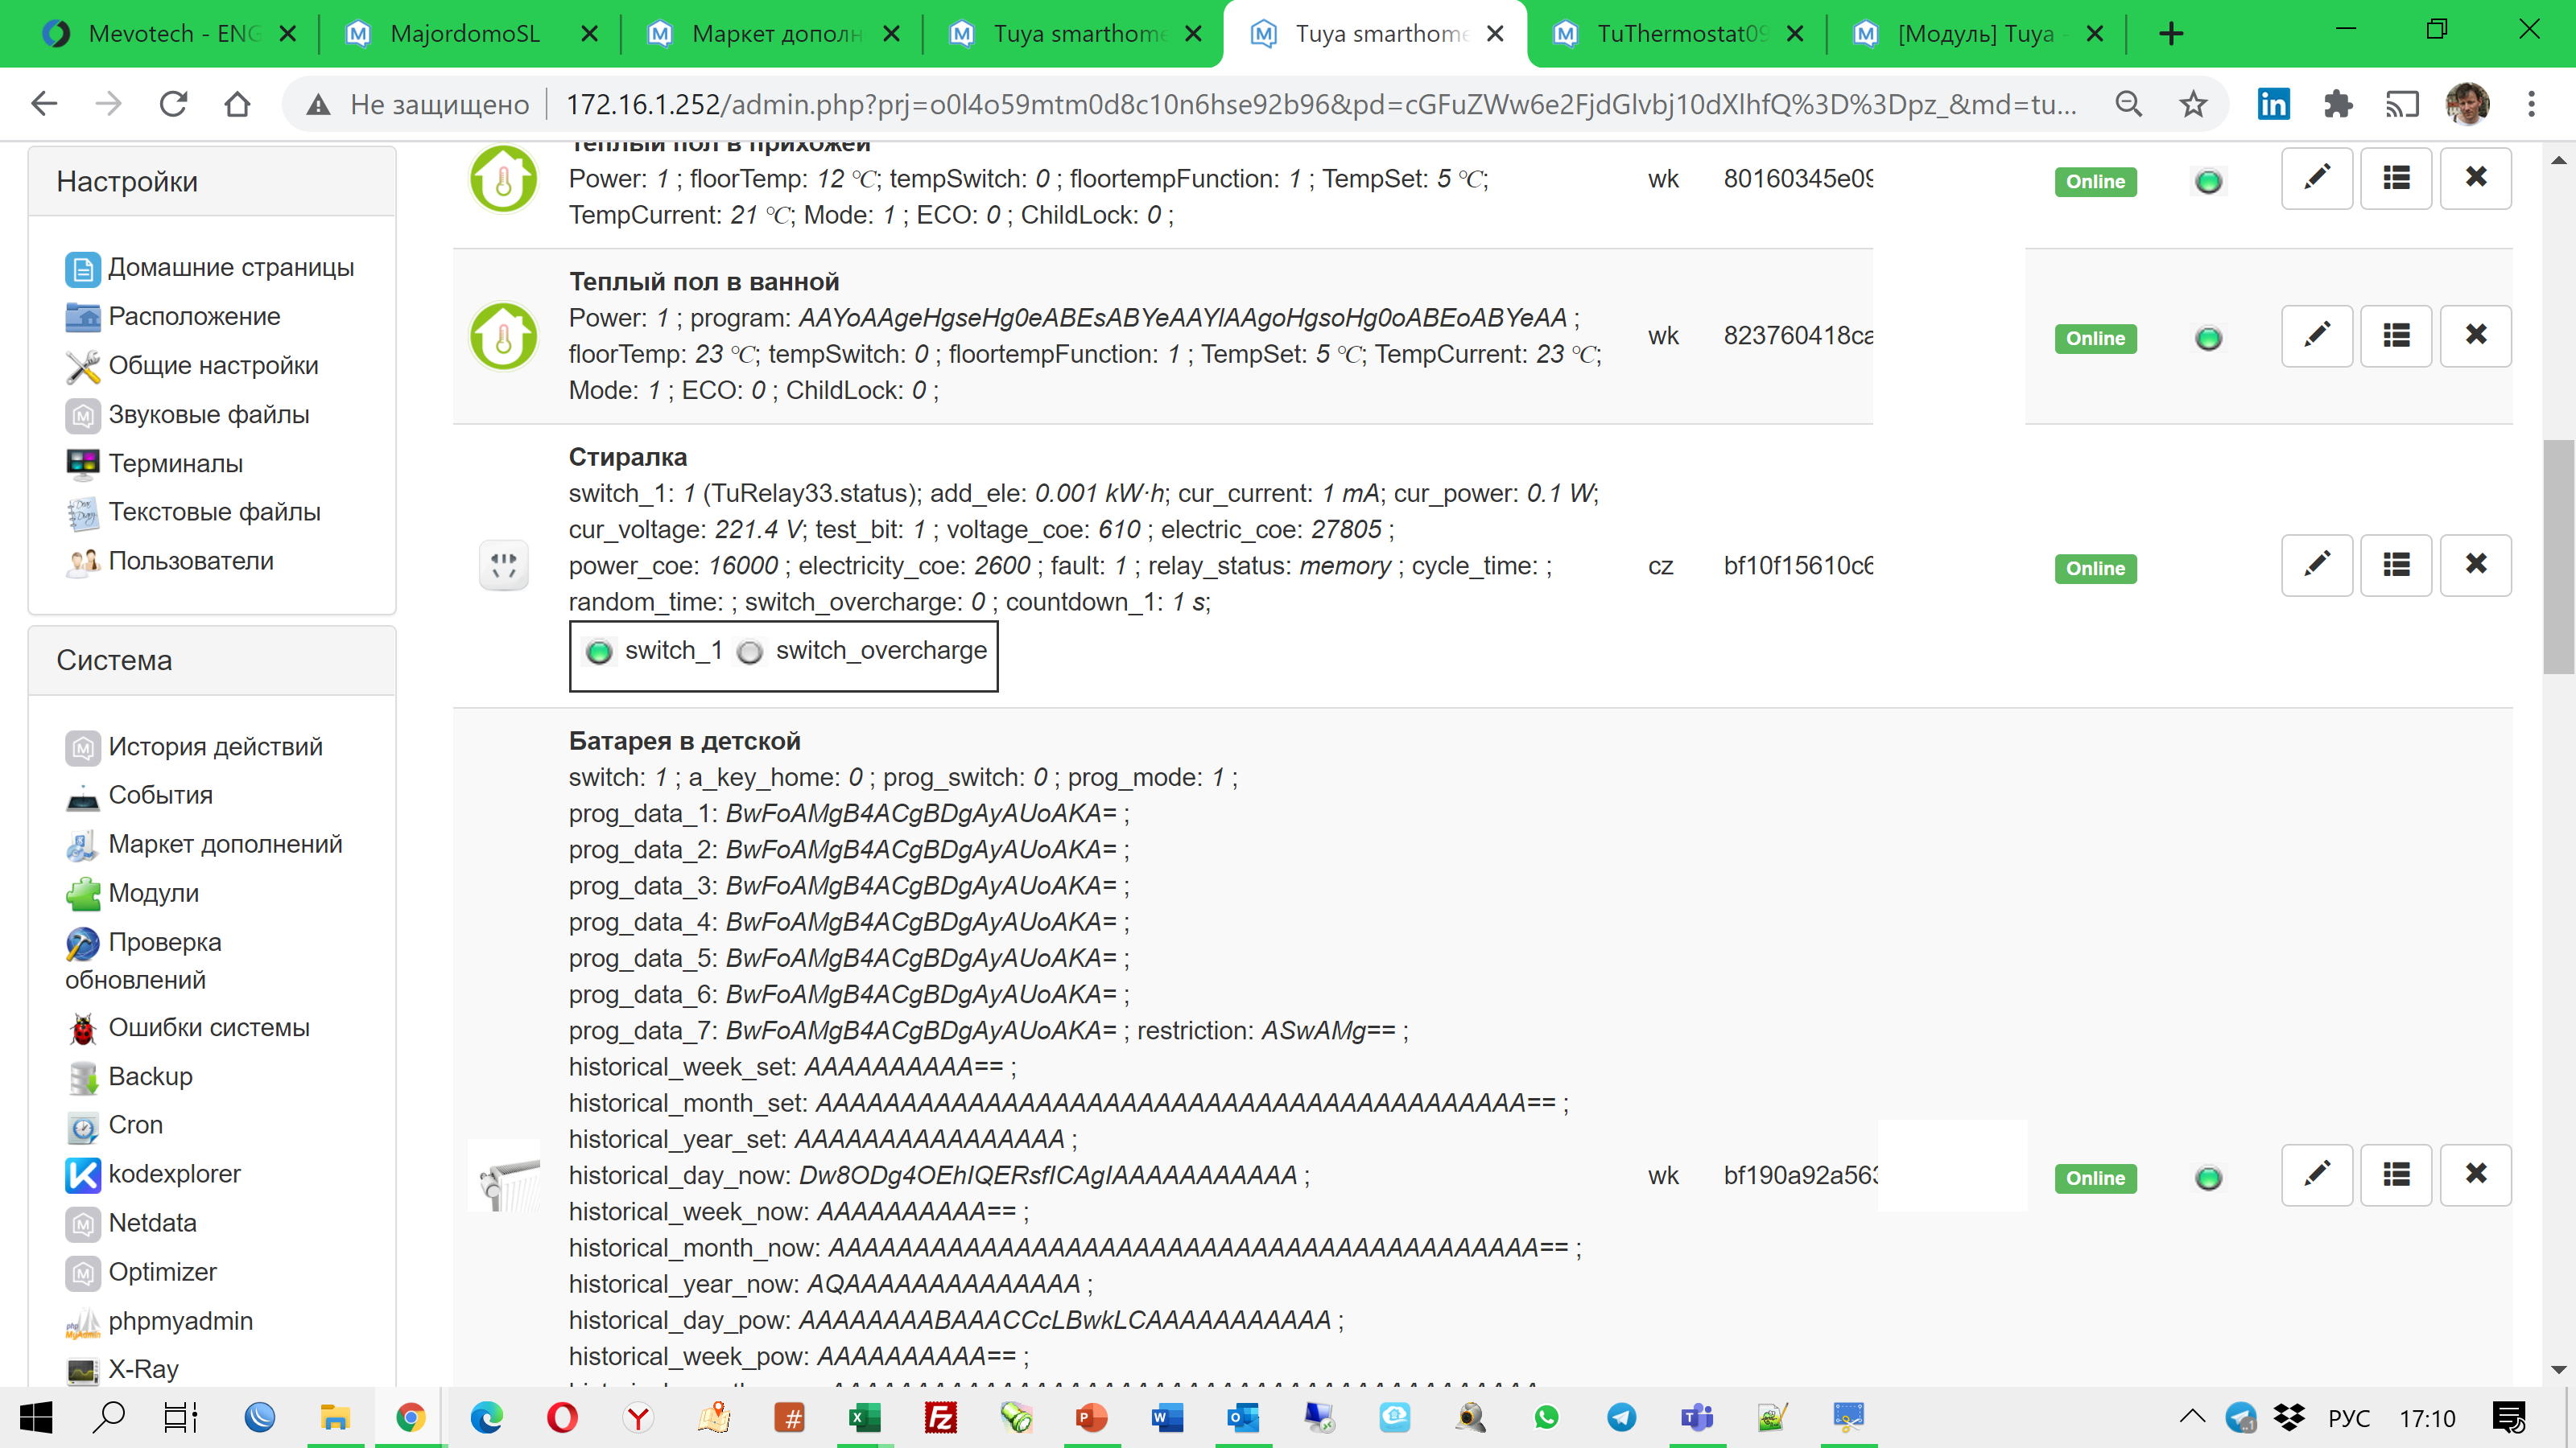Edit the Стиралка device with the pencil icon
Image resolution: width=2576 pixels, height=1448 pixels.
click(x=2317, y=565)
